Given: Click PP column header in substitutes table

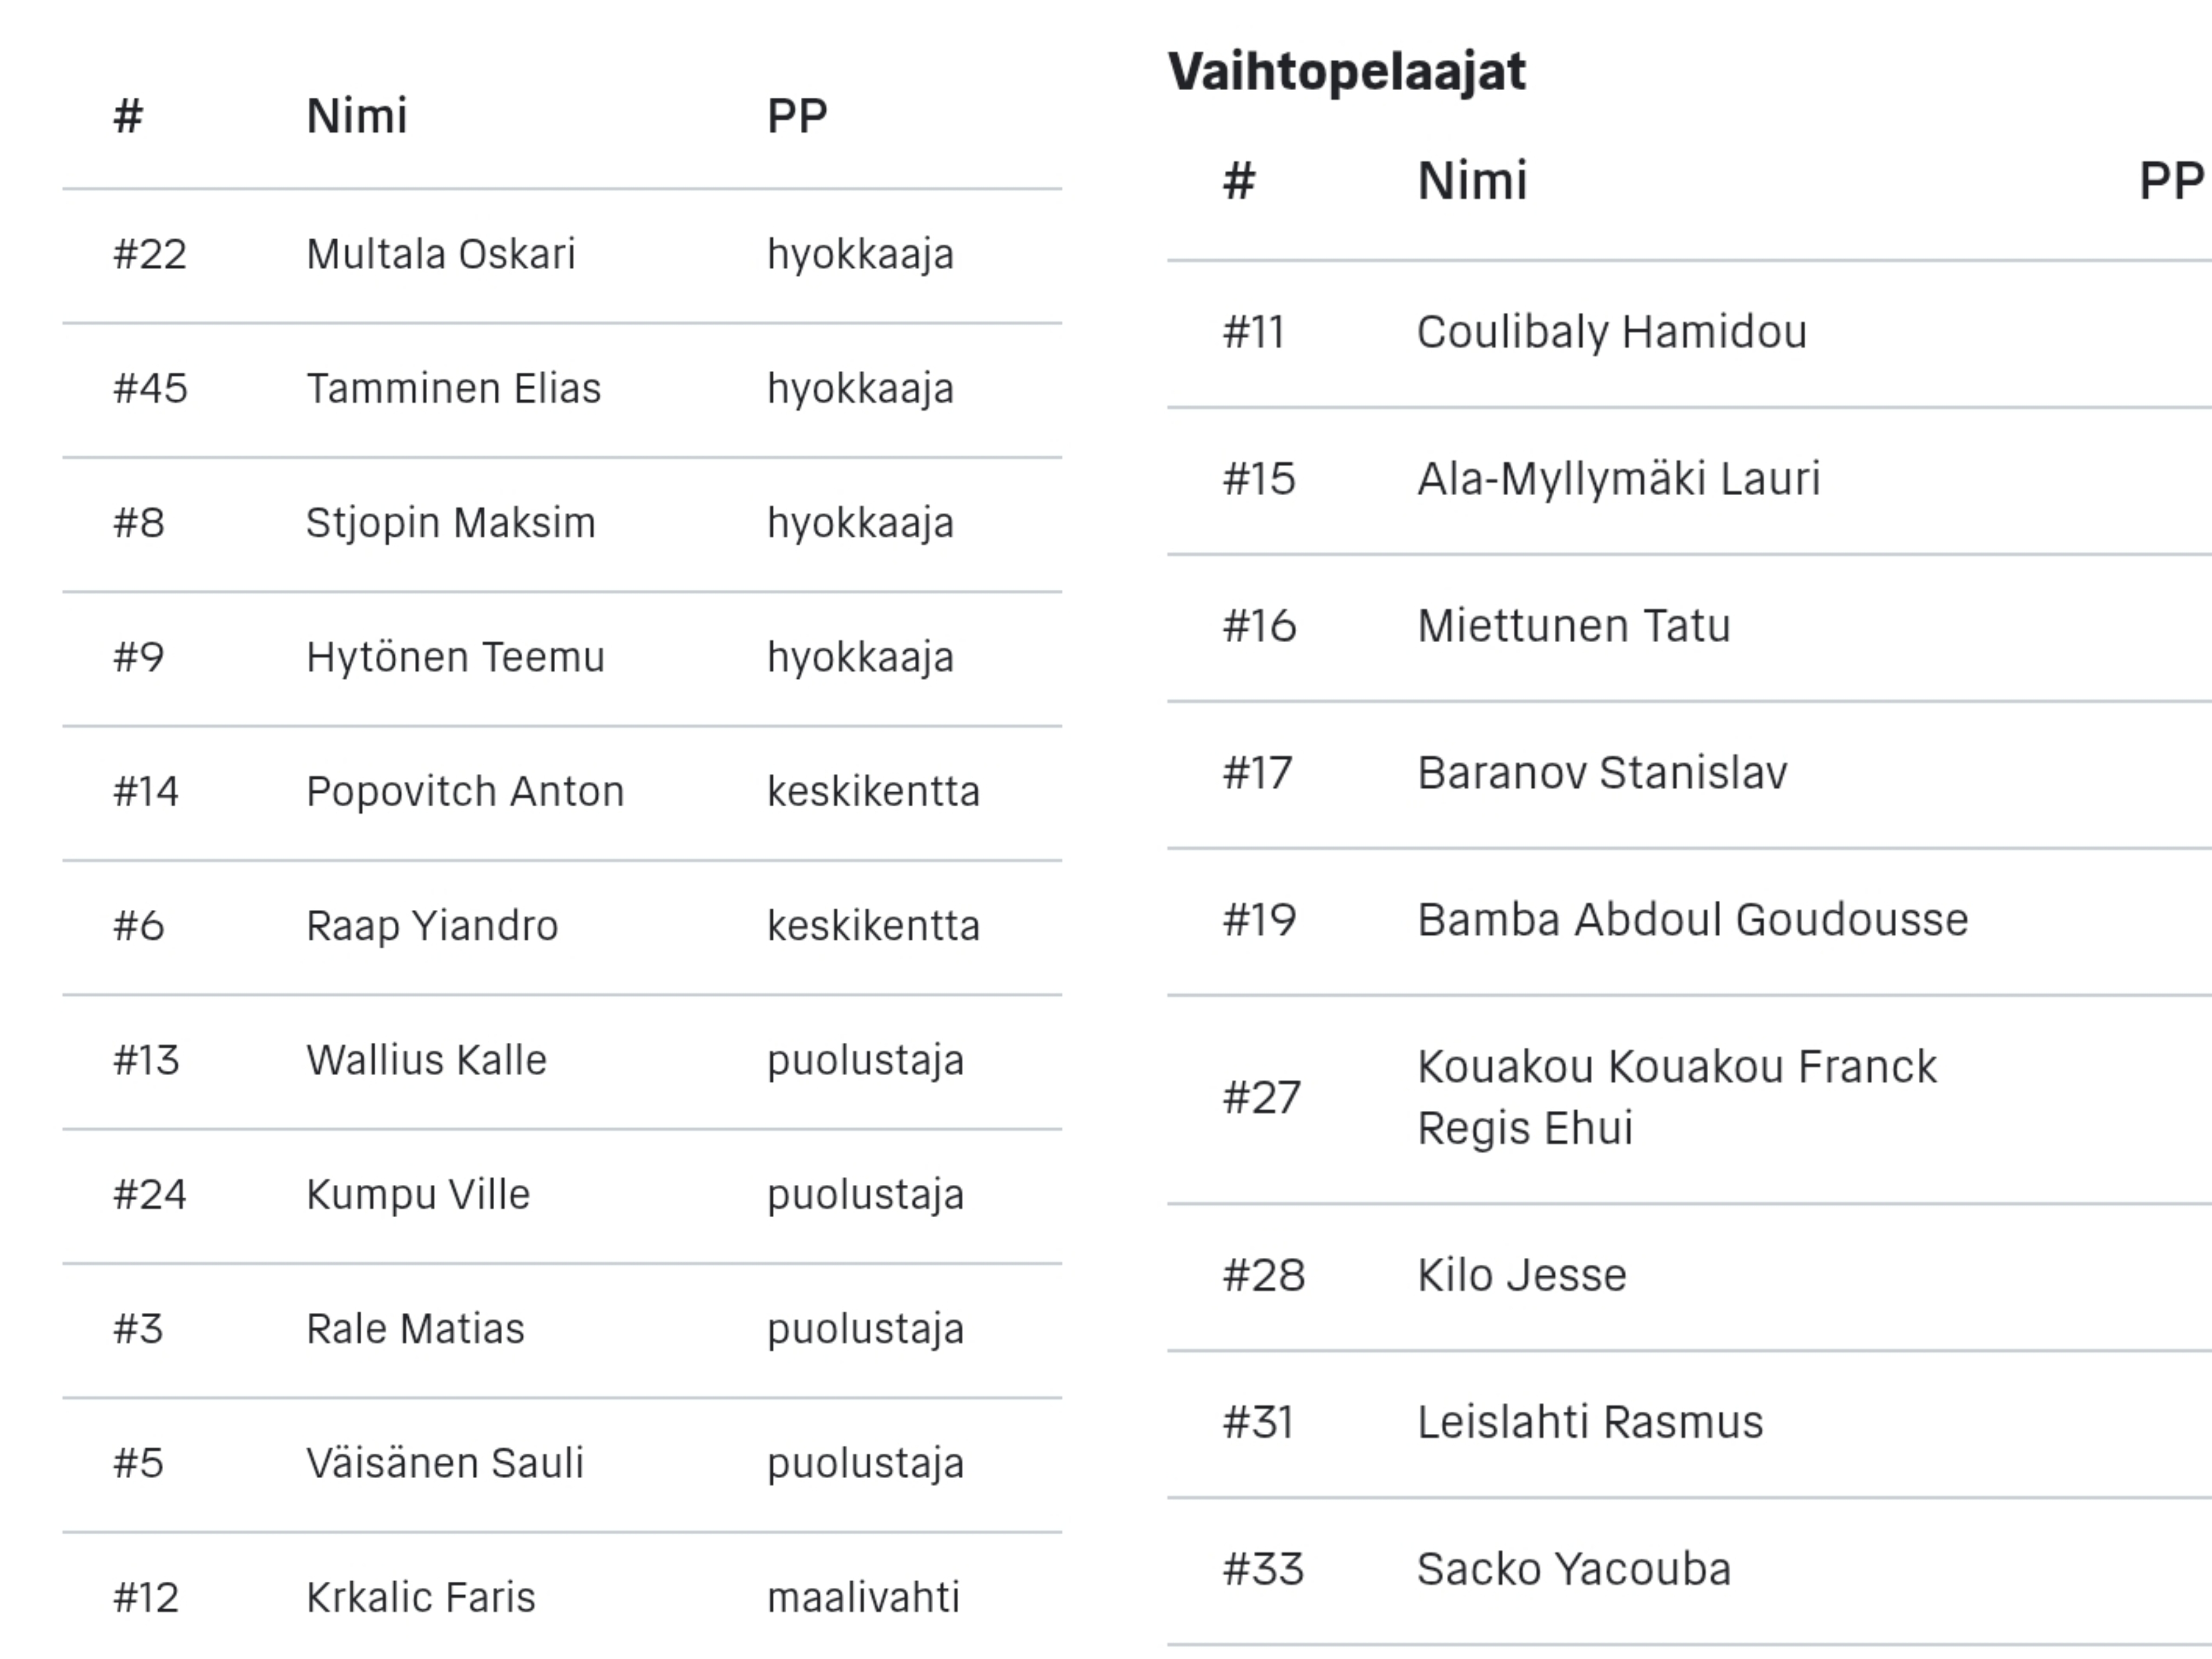Looking at the screenshot, I should point(2170,182).
